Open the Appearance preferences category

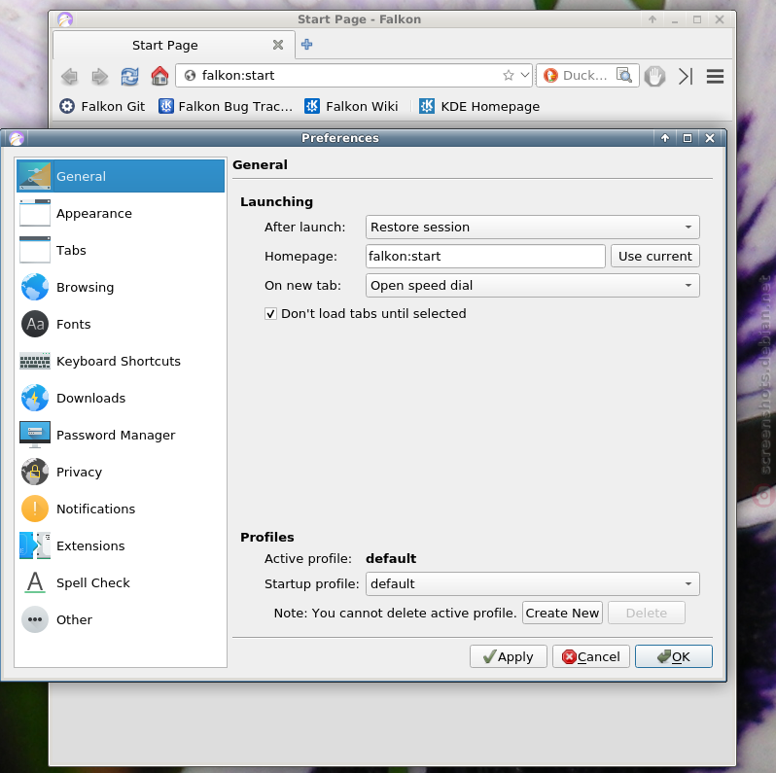121,213
